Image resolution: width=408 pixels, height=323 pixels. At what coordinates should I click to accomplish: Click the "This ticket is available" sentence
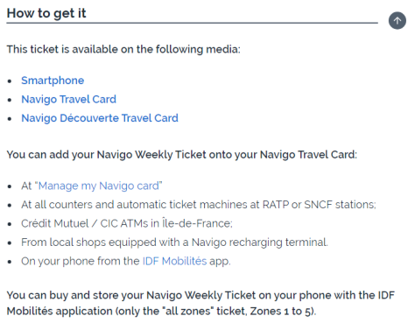point(123,49)
